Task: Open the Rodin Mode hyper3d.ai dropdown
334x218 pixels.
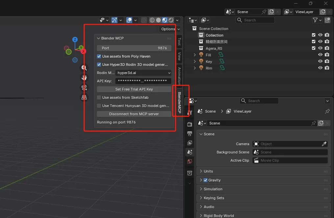Action: 143,73
